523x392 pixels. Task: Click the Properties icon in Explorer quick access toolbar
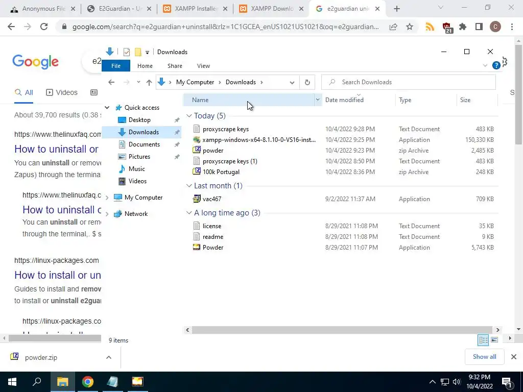127,52
